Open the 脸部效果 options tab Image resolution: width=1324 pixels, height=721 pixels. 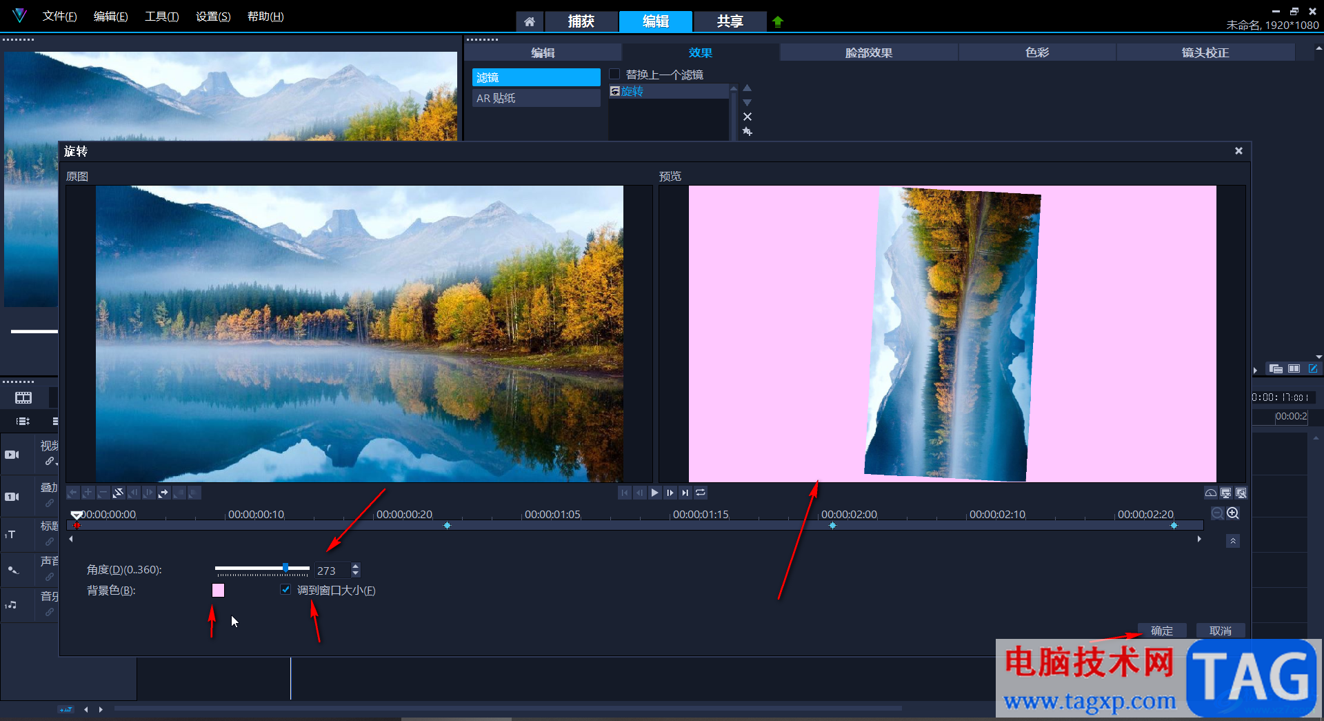pos(869,52)
